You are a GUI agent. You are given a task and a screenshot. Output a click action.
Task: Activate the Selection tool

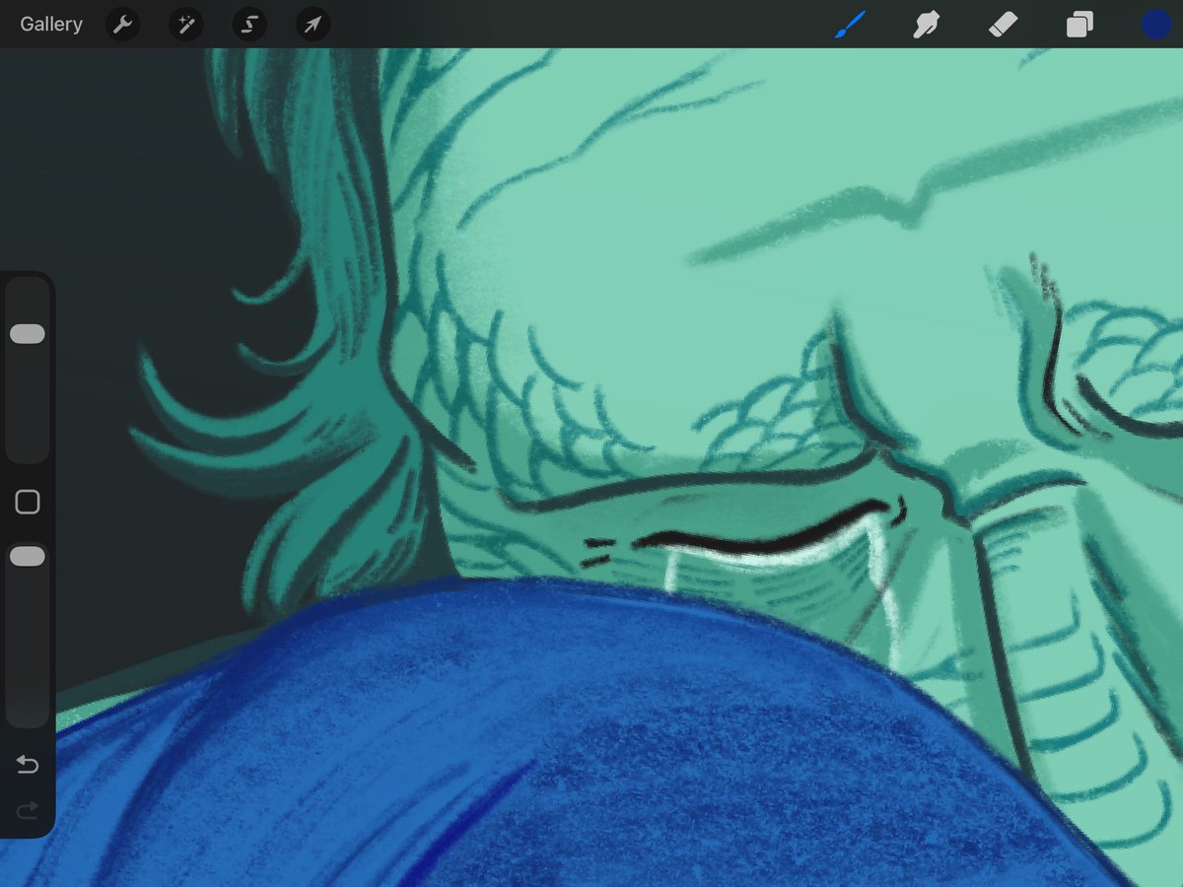click(249, 25)
